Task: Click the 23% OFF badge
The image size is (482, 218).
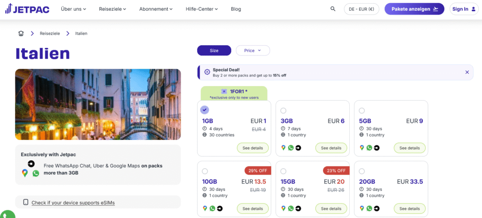Action: (336, 171)
